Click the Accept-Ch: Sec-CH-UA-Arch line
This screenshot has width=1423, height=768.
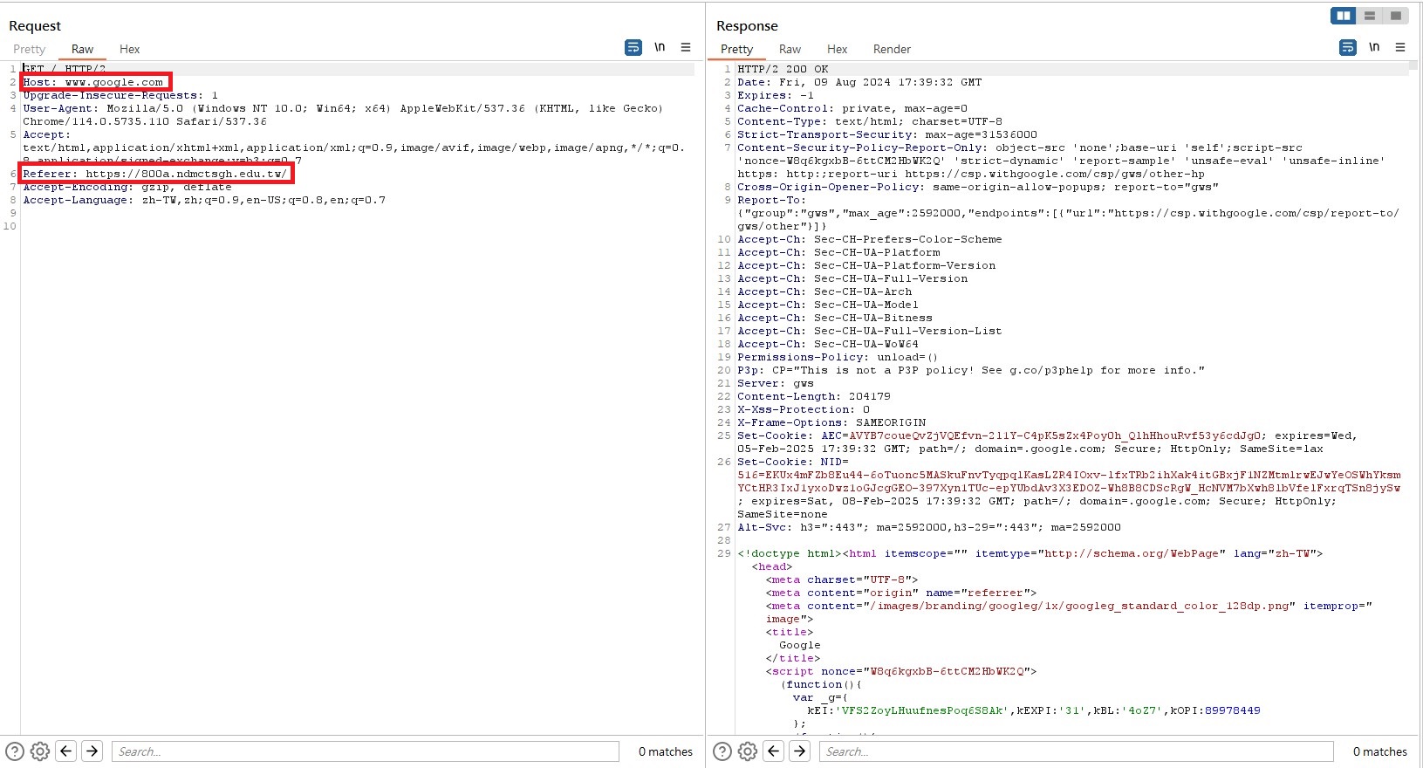click(824, 291)
